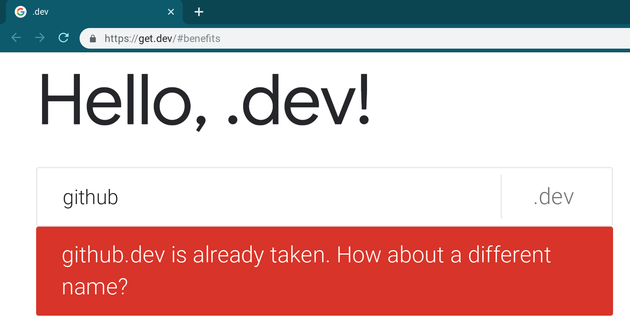Open a new tab with the plus button

[199, 12]
